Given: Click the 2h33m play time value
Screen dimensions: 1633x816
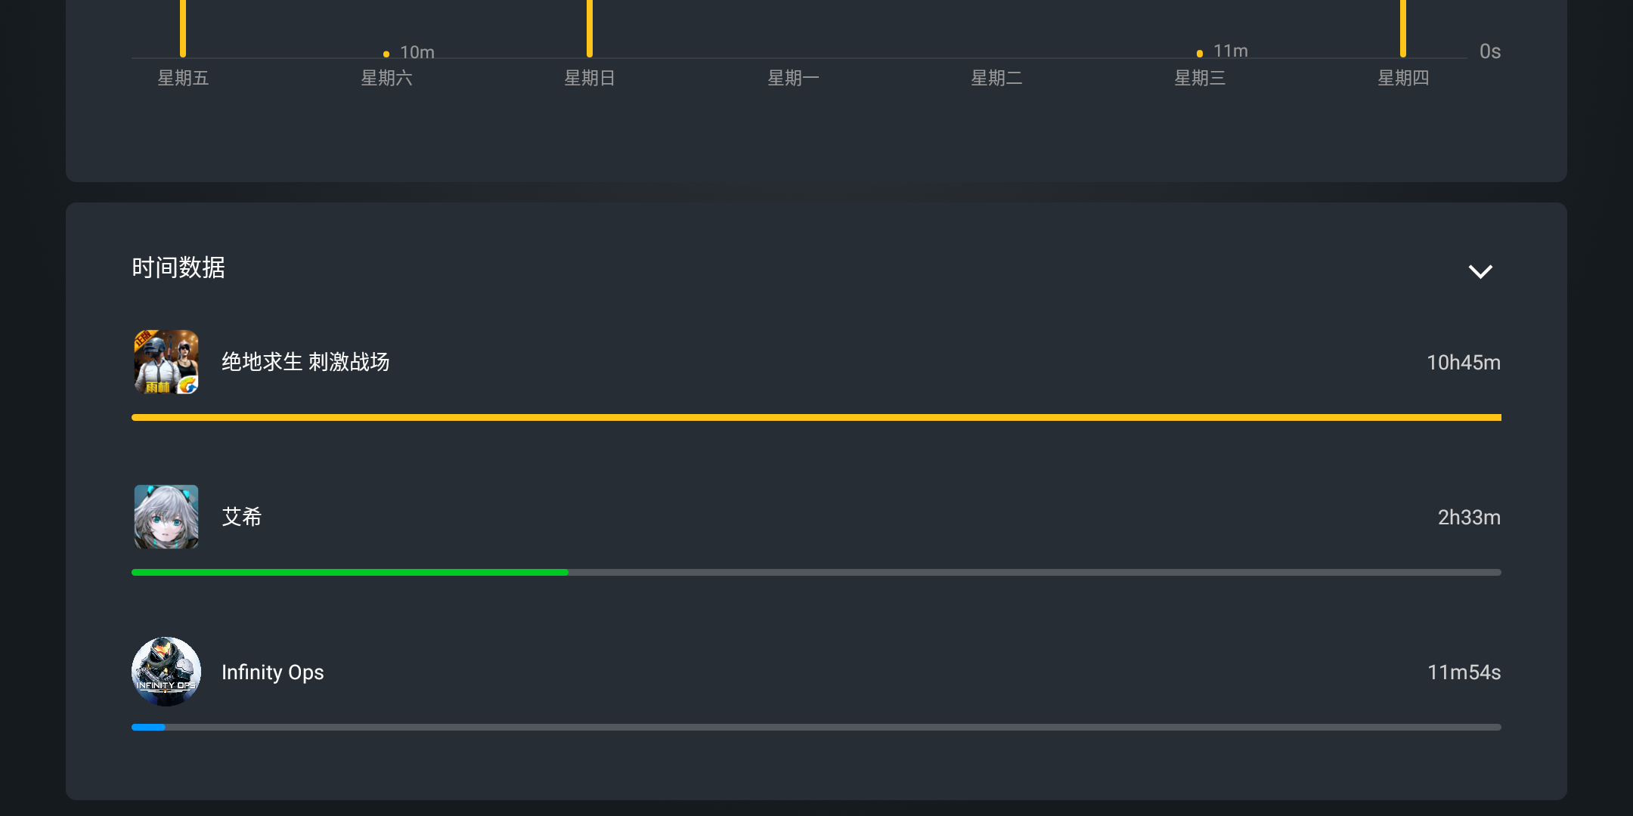Looking at the screenshot, I should tap(1468, 518).
